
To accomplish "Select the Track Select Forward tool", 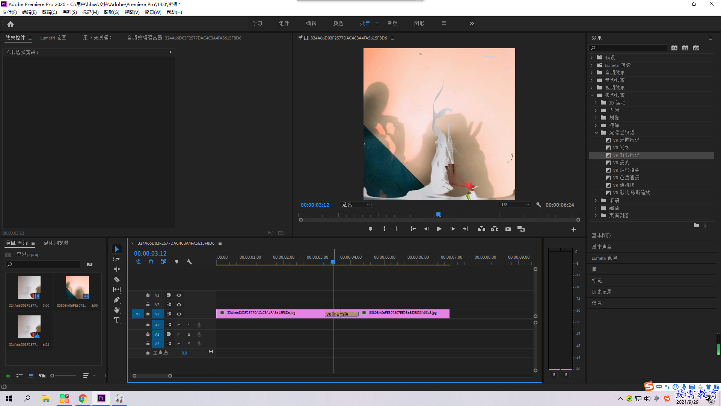I will 117,259.
